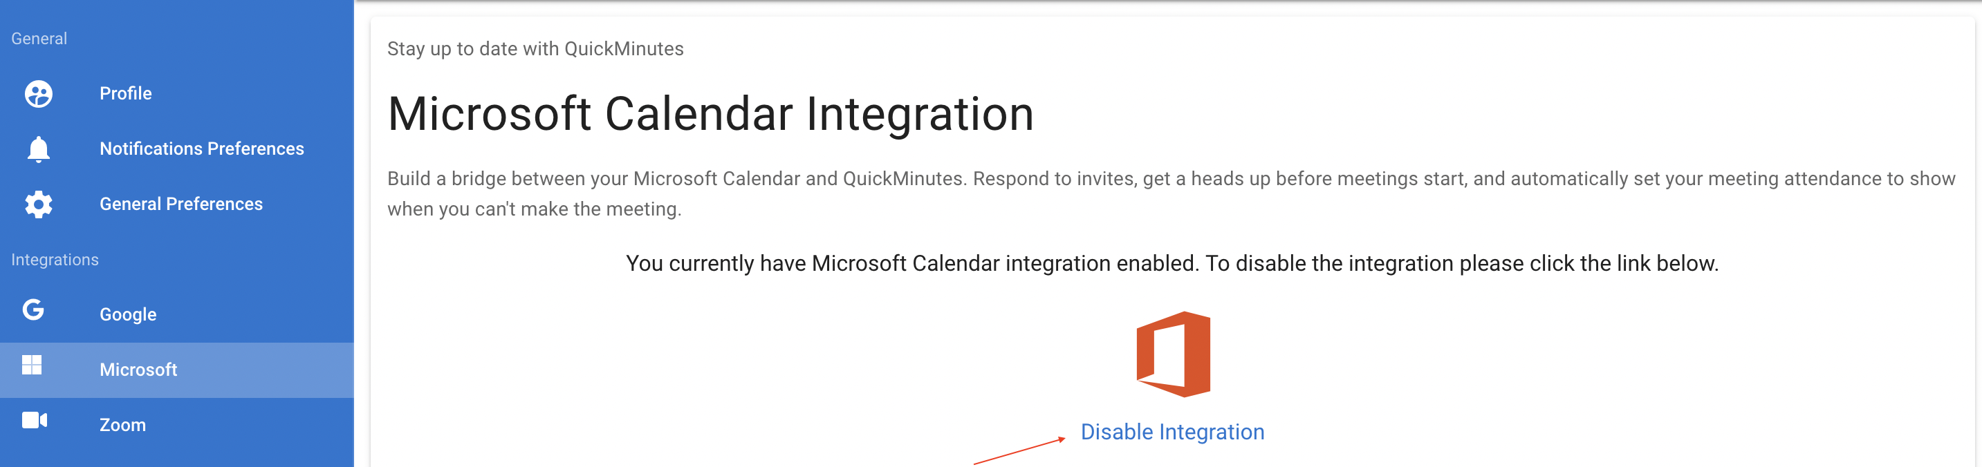Click the Microsoft Windows logo icon

click(32, 365)
